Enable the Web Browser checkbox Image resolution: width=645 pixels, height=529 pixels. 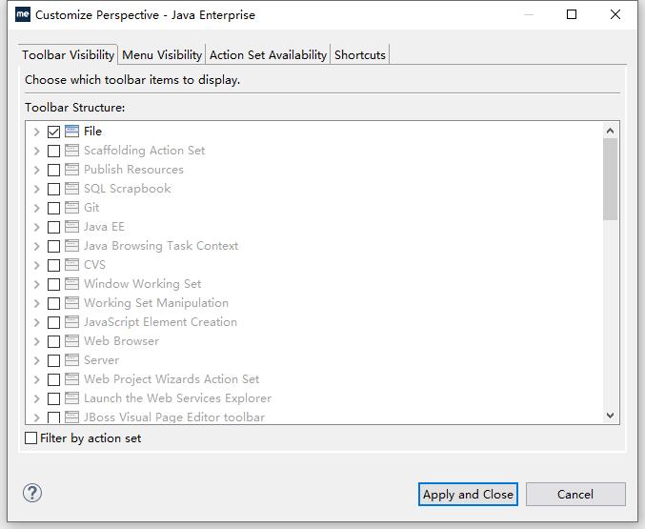tap(53, 341)
